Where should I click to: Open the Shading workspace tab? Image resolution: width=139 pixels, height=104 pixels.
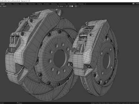pyautogui.click(x=40, y=4)
